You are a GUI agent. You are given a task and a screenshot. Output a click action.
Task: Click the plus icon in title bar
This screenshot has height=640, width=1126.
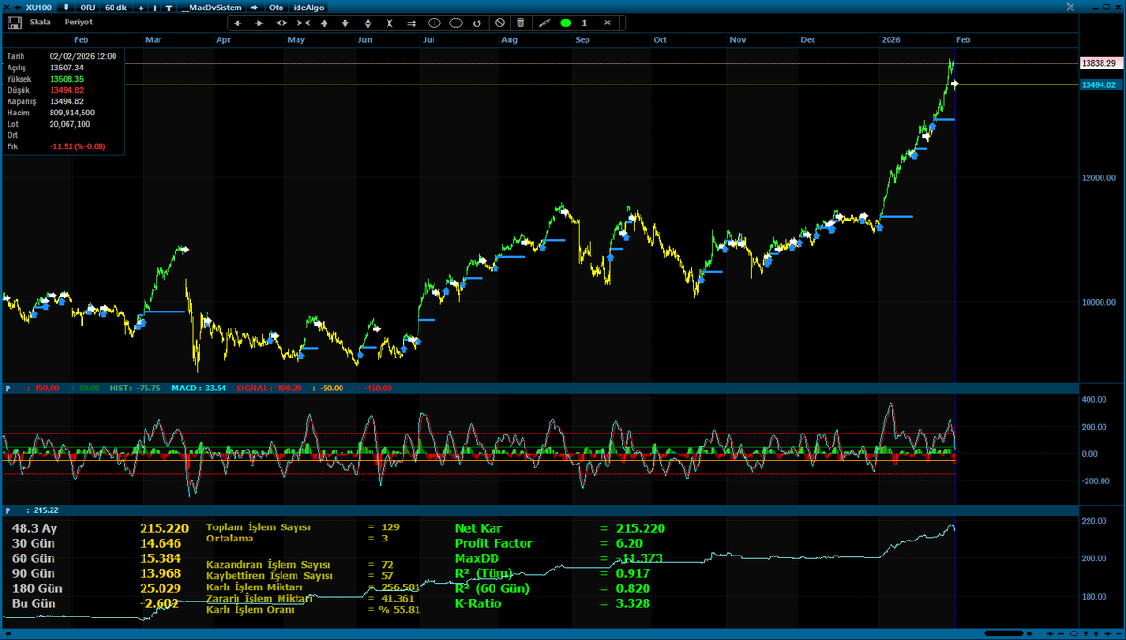click(141, 8)
